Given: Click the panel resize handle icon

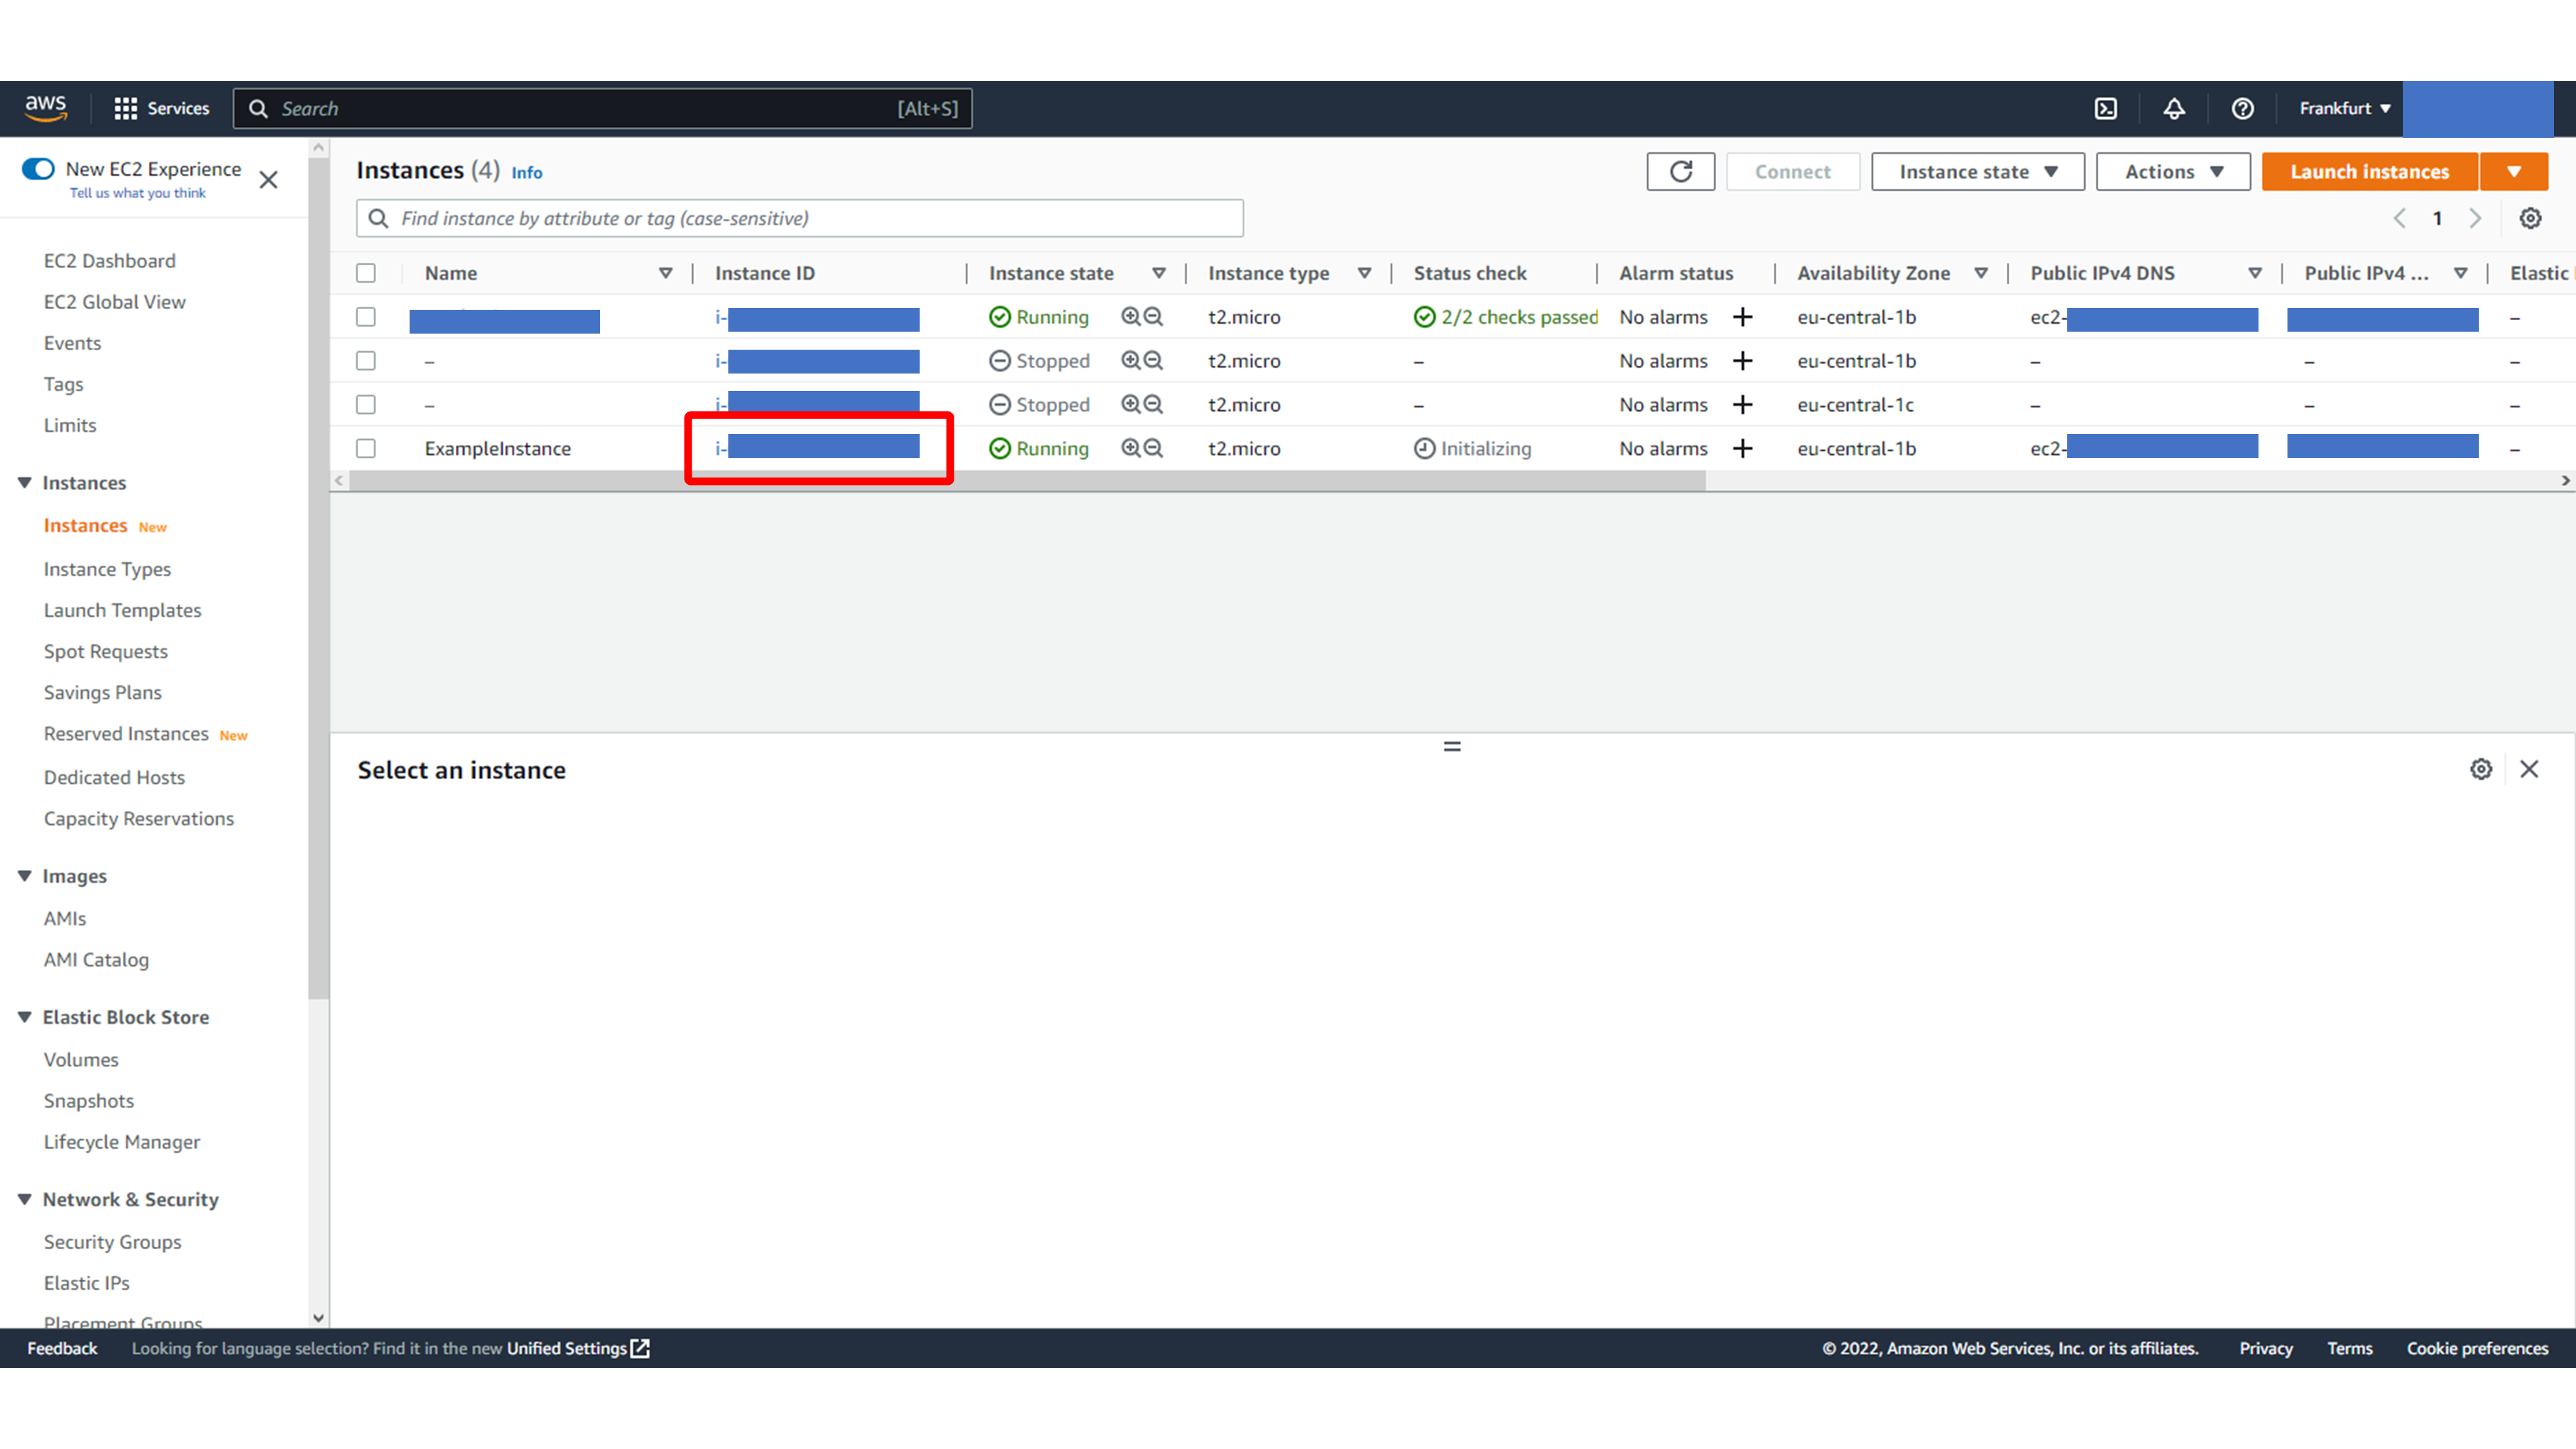Looking at the screenshot, I should pyautogui.click(x=1452, y=746).
